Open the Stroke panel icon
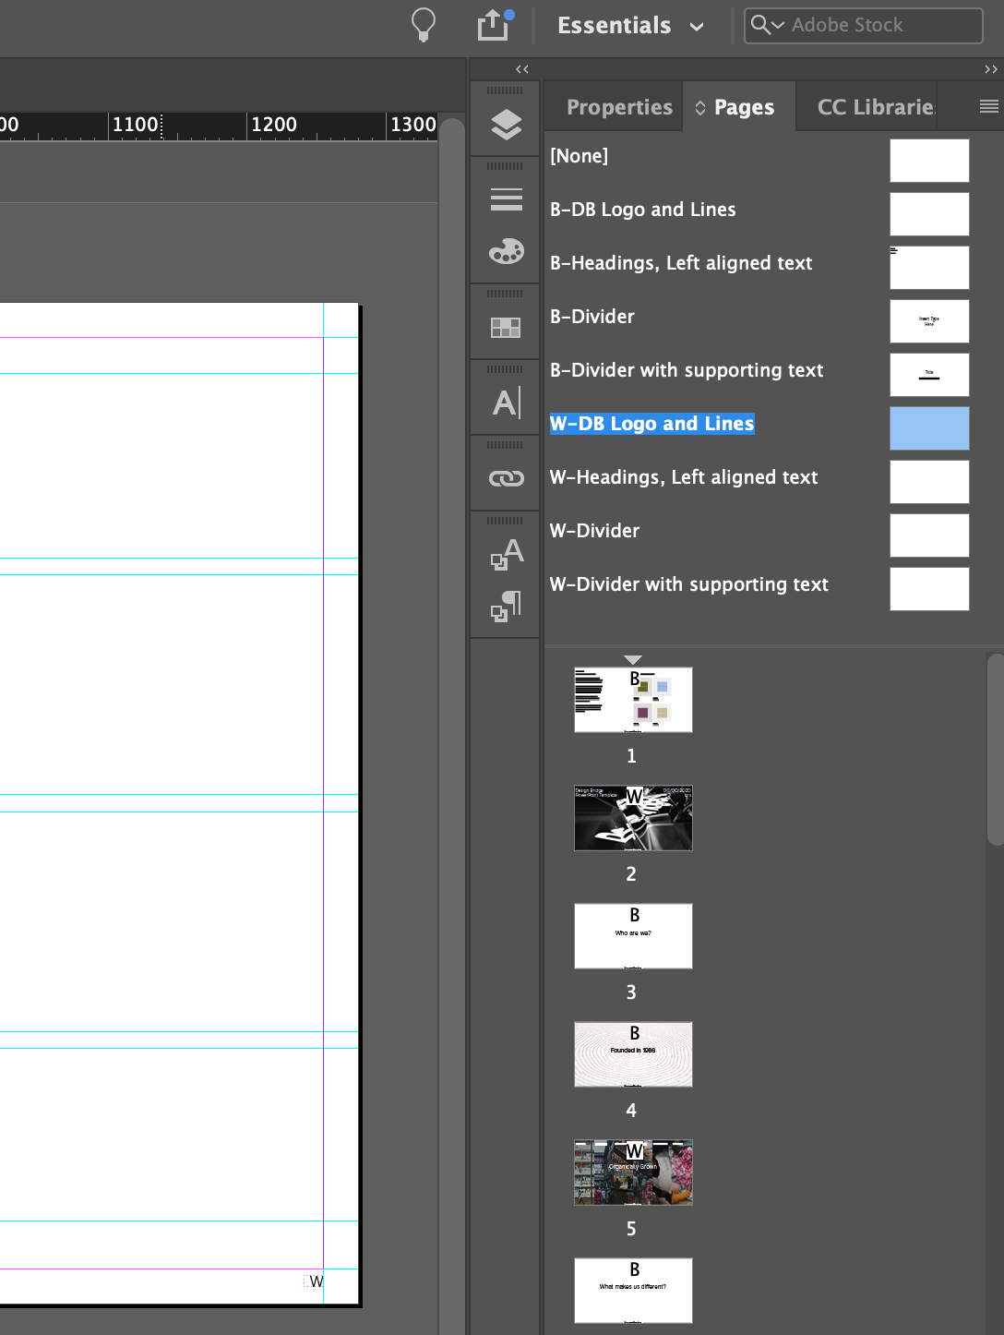This screenshot has height=1335, width=1004. click(506, 199)
